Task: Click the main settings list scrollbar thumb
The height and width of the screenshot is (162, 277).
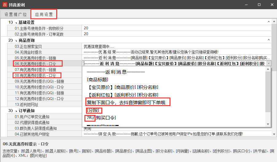Action: (x=274, y=47)
